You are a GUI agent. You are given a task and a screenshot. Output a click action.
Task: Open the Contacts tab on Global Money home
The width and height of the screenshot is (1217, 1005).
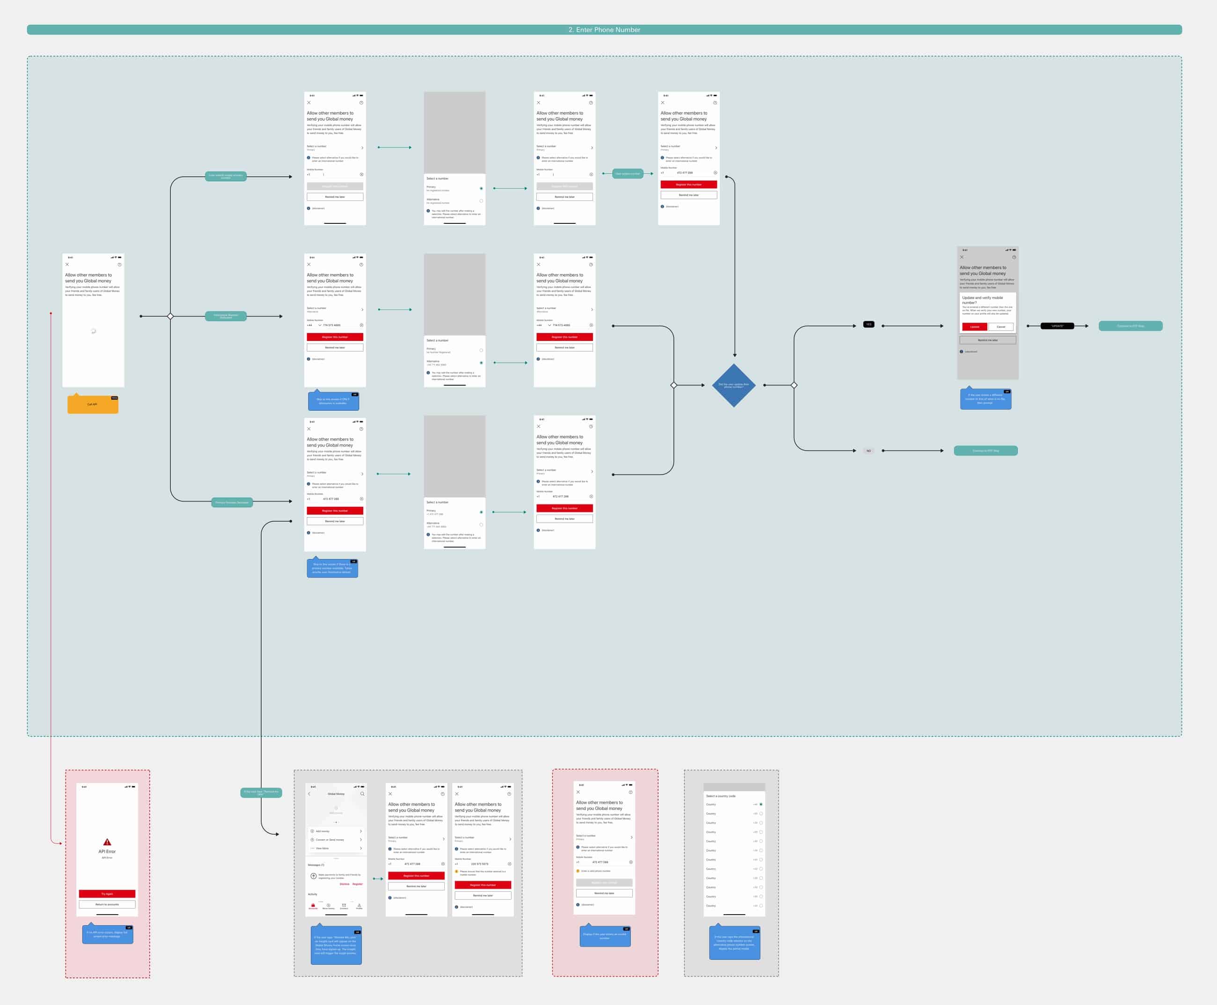[x=344, y=906]
